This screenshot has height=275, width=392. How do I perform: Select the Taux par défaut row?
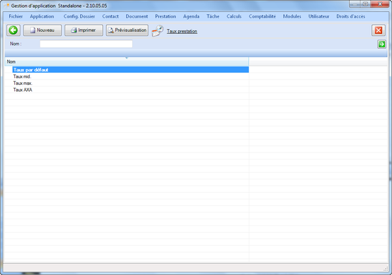click(30, 69)
